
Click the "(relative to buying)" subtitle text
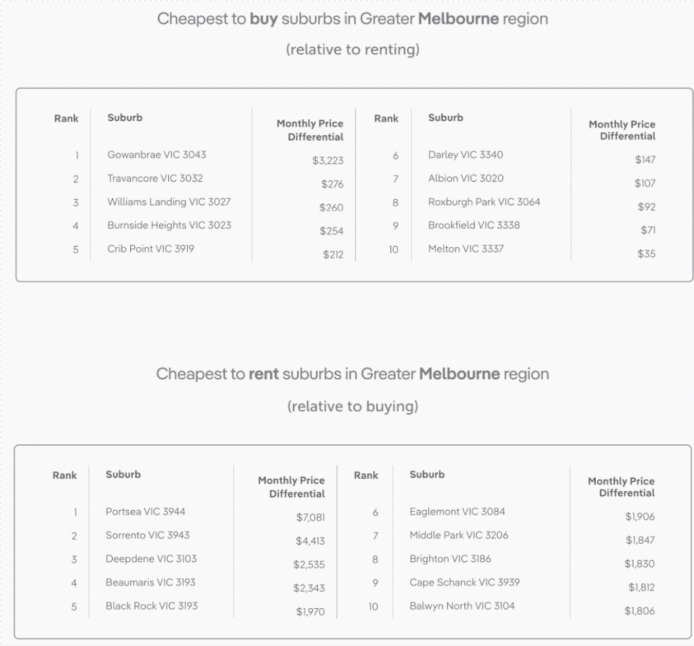352,406
